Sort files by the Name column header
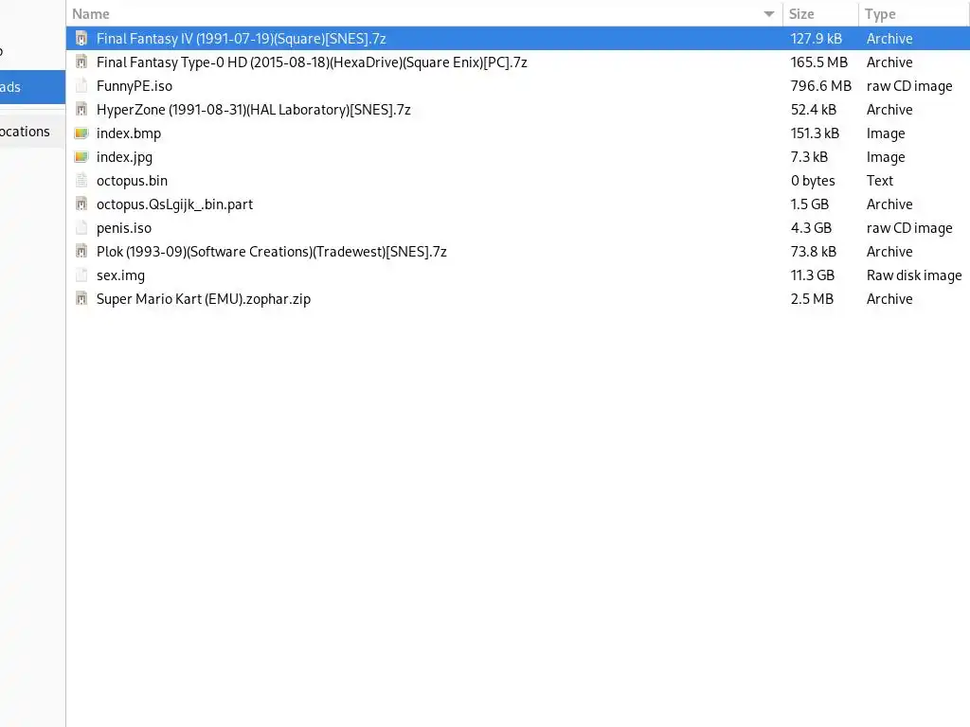Viewport: 970px width, 727px height. click(x=423, y=13)
